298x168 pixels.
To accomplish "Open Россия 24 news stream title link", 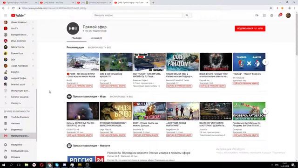I will pos(149,153).
